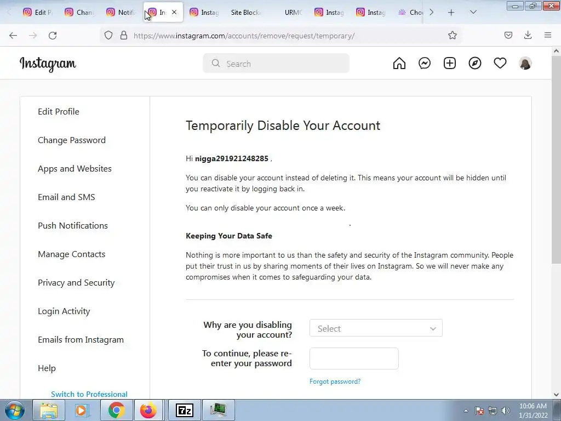Open 7-Zip from taskbar
Screen dimensions: 561x421
pyautogui.click(x=184, y=410)
